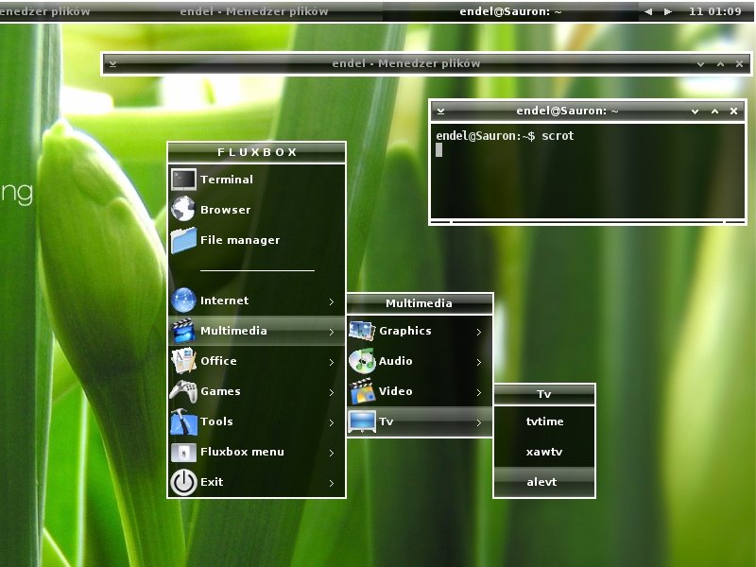Image resolution: width=756 pixels, height=567 pixels.
Task: Click the Internet globe icon
Action: (183, 300)
